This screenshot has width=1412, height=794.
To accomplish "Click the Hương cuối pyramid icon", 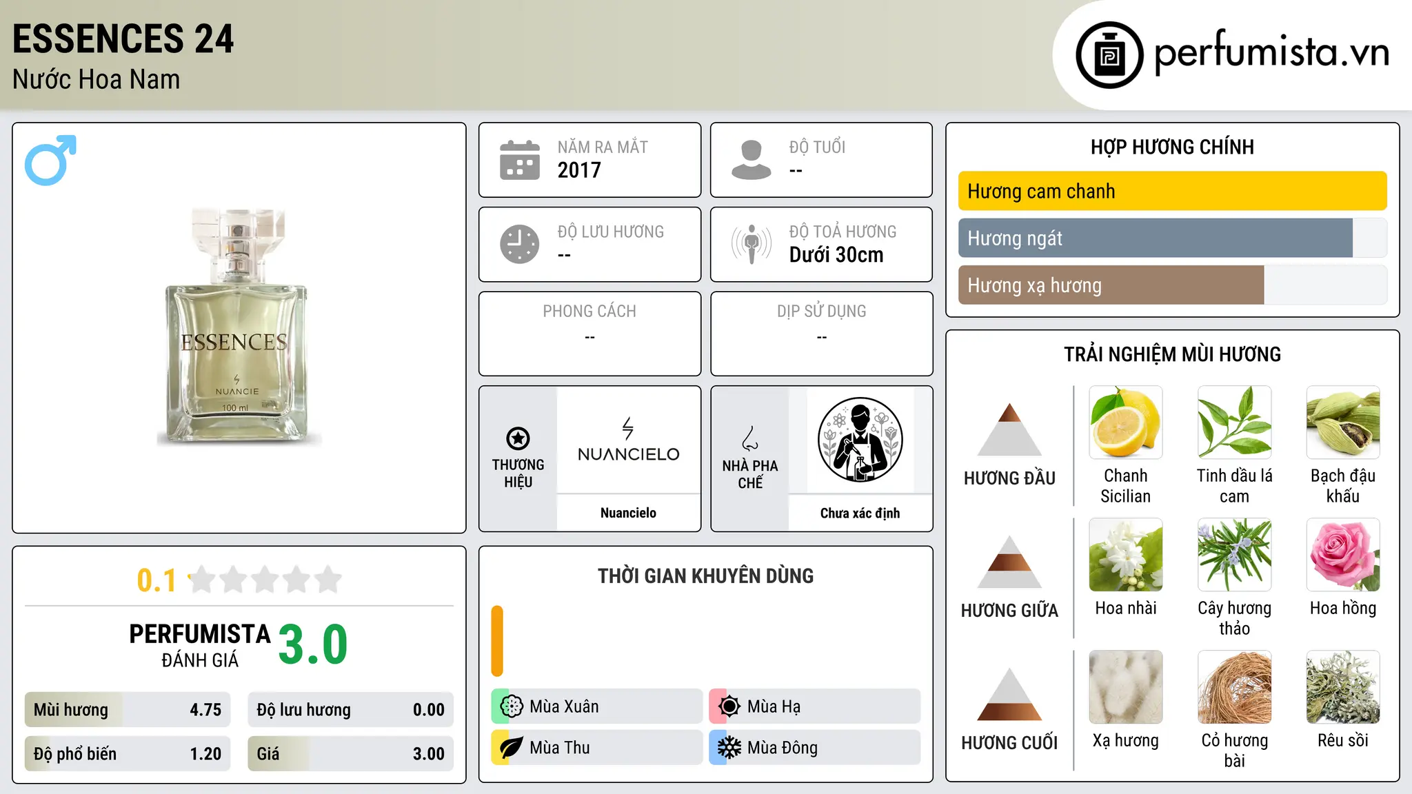I will (1009, 694).
